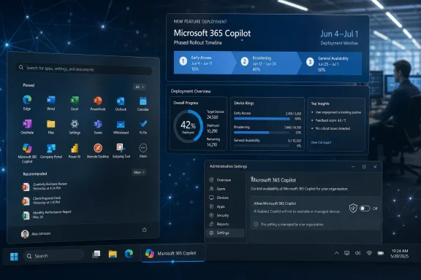Viewport: 421px width, 280px height.
Task: Expand Recommended list with More button
Action: coord(139,172)
